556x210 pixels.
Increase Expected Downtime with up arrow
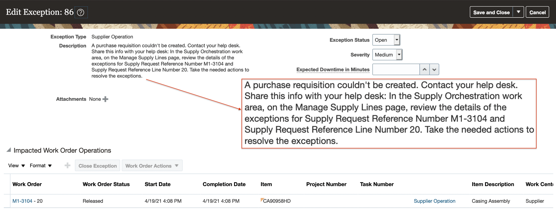(424, 69)
